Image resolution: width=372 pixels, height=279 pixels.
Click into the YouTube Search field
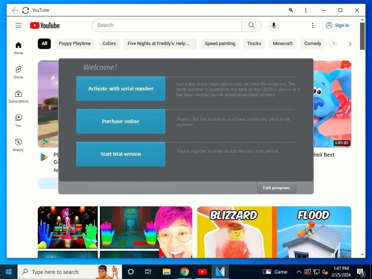pyautogui.click(x=167, y=25)
